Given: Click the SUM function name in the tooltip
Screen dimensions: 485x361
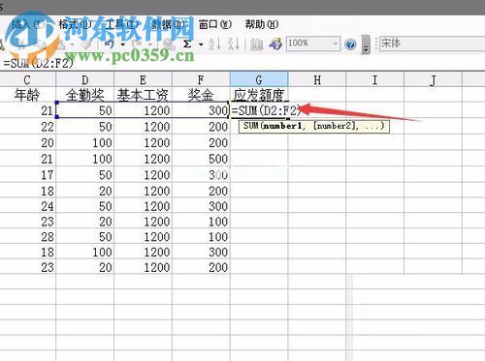Looking at the screenshot, I should pyautogui.click(x=251, y=126).
